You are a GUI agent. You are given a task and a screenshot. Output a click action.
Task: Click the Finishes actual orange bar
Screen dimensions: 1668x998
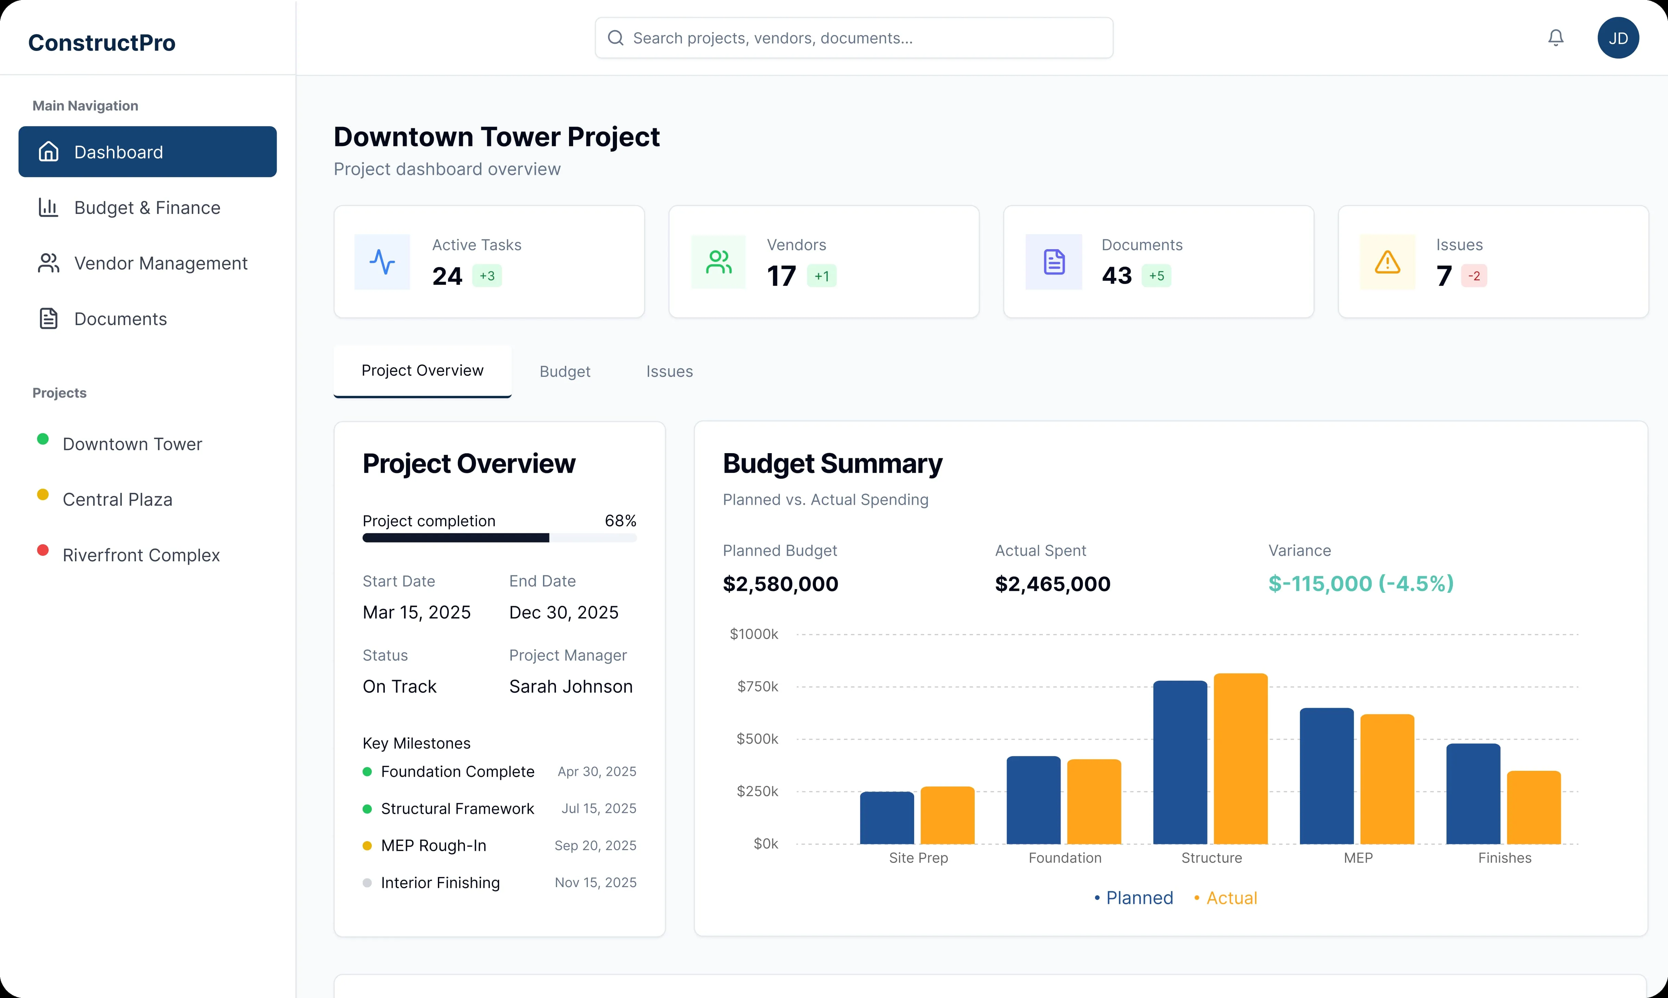click(x=1533, y=807)
